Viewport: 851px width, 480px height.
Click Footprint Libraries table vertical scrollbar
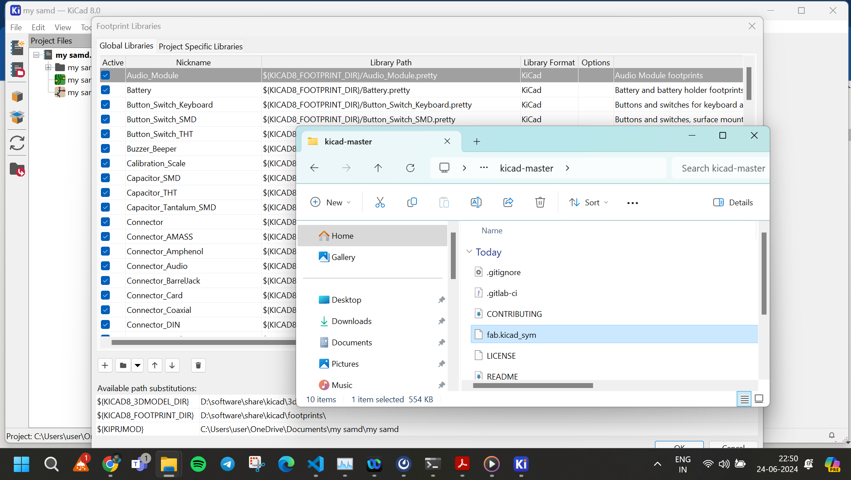pyautogui.click(x=749, y=84)
